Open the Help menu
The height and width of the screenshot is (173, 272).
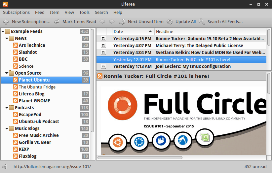click(118, 13)
